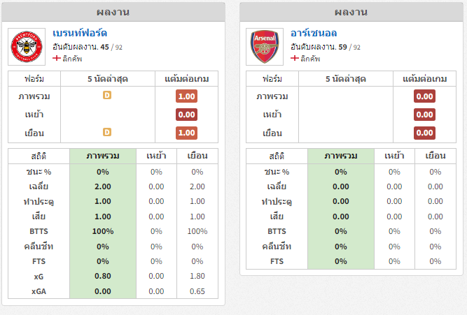Image resolution: width=467 pixels, height=315 pixels.
Task: Select the ภาพรวม column tab in Arsenal's stats
Action: [341, 156]
